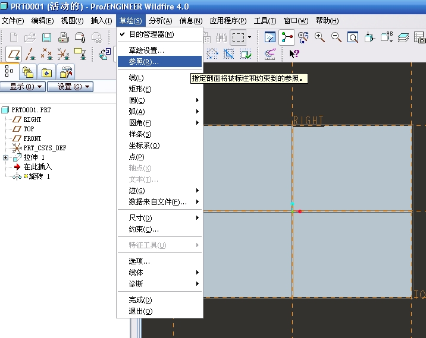The image size is (426, 338).
Task: Open the 设置(G) dropdown in model tree
Action: pyautogui.click(x=70, y=87)
